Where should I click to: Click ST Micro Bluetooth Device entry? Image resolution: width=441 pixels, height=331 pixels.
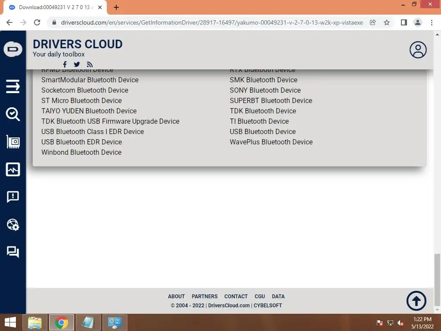coord(81,101)
